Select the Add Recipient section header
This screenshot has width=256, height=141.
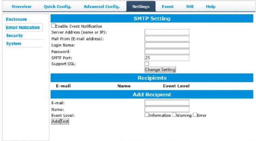point(152,94)
